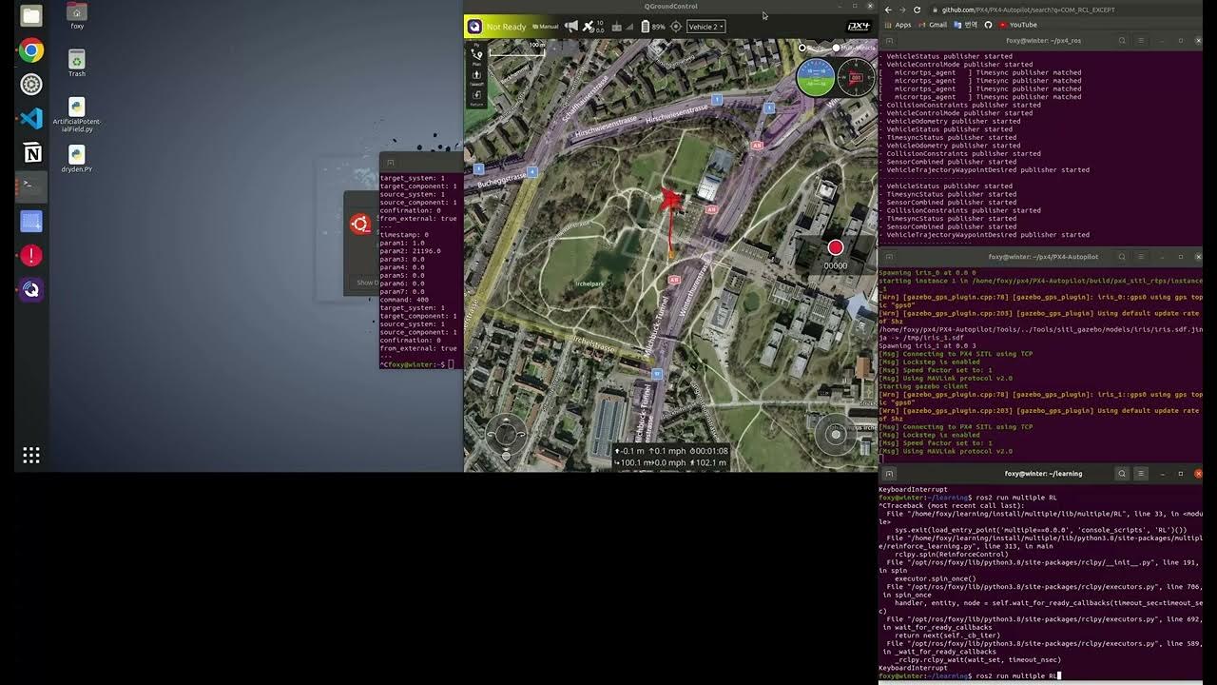This screenshot has height=685, width=1217.
Task: Click the compass heading instrument
Action: coord(857,78)
